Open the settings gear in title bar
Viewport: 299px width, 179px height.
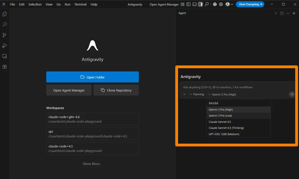221,4
